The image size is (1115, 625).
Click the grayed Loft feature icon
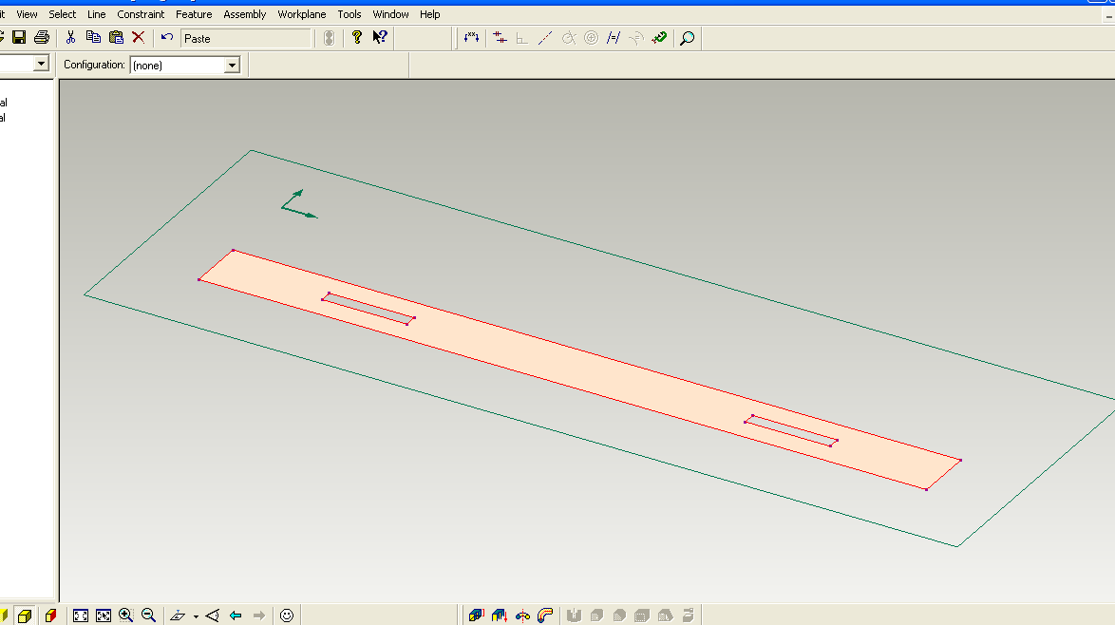[574, 616]
